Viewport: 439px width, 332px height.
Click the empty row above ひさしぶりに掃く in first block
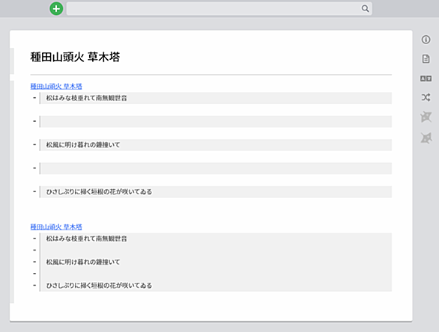click(x=216, y=168)
